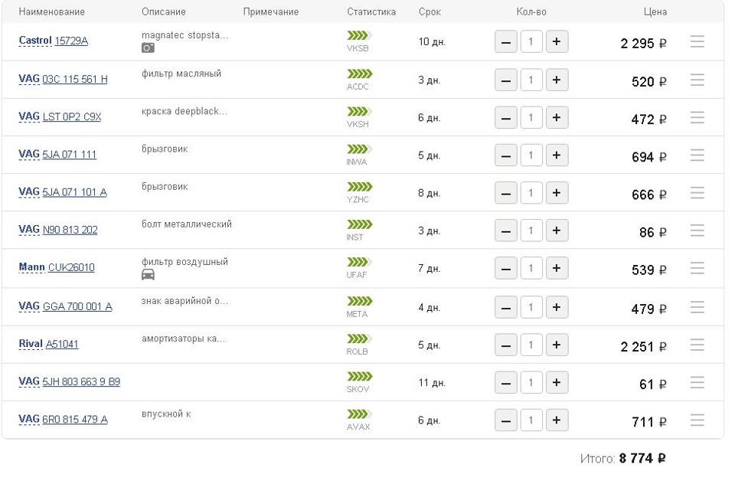Increase quantity for VAG 03C 115 561 H
735x484 pixels.
[557, 80]
